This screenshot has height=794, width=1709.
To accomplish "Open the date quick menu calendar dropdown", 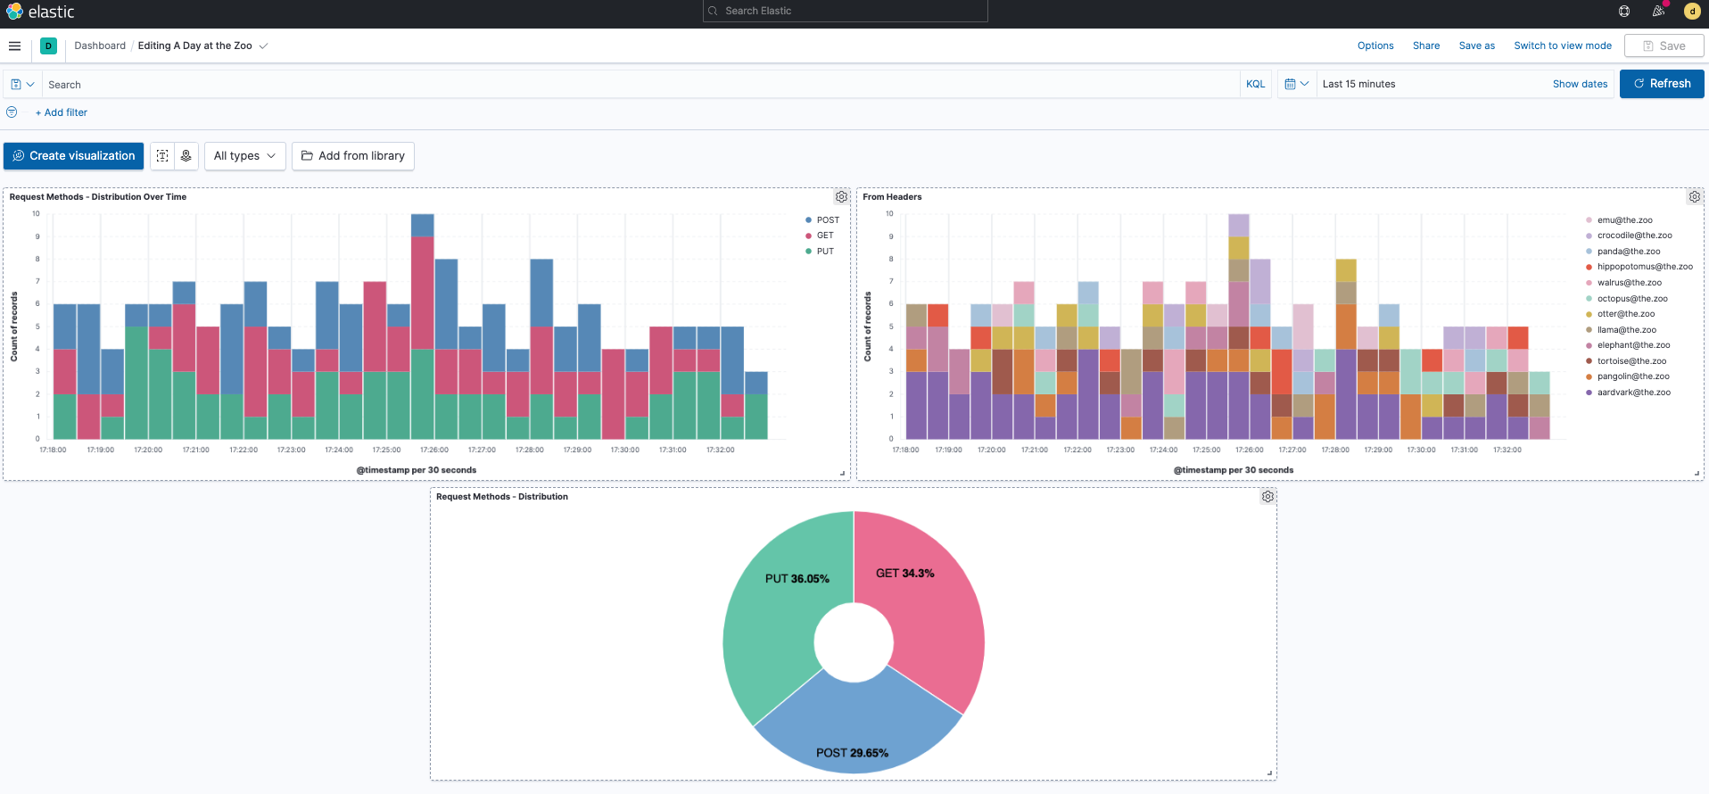I will [x=1296, y=84].
